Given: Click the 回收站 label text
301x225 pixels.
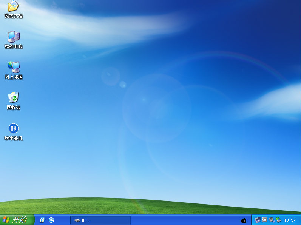Looking at the screenshot, I should coord(14,108).
